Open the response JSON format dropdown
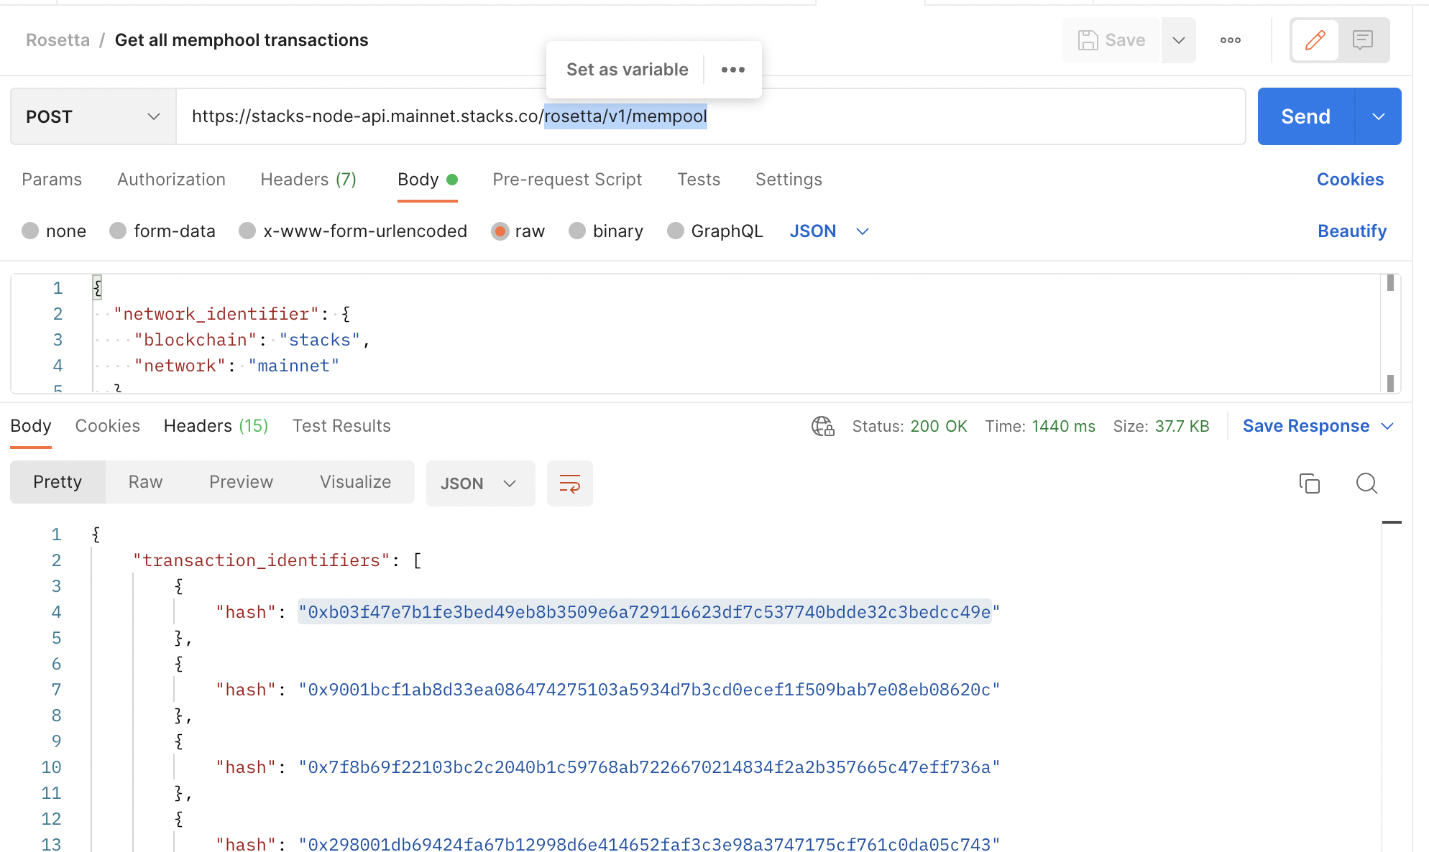 tap(479, 483)
